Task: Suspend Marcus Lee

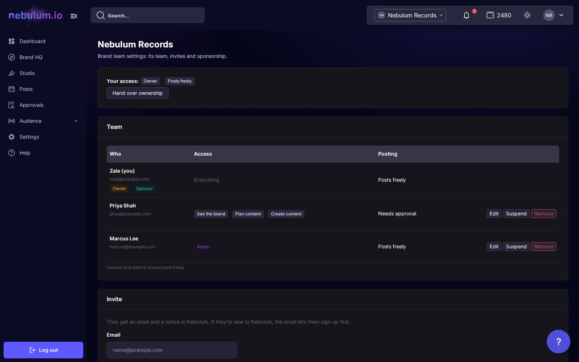Action: (516, 247)
